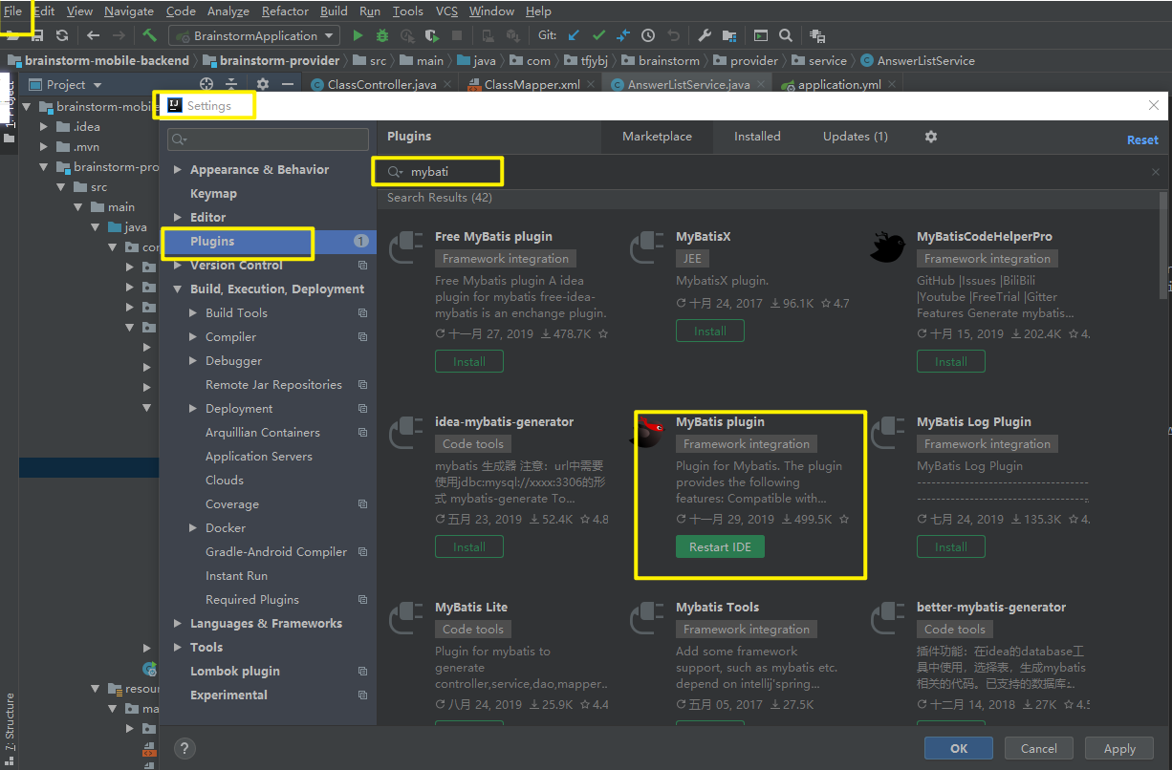
Task: Expand Appearance & Behavior settings node
Action: (178, 169)
